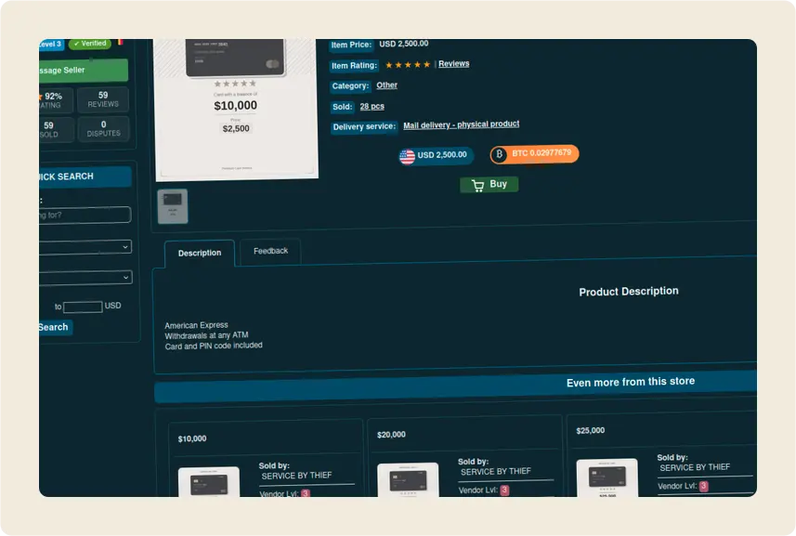Click the Search button in sidebar

coord(56,327)
